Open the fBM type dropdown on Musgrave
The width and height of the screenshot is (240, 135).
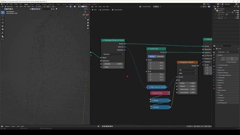coord(187,73)
